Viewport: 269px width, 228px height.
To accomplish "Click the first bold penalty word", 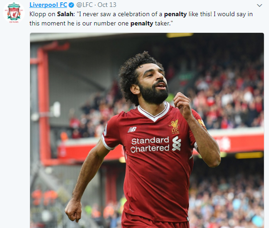I will (x=175, y=14).
